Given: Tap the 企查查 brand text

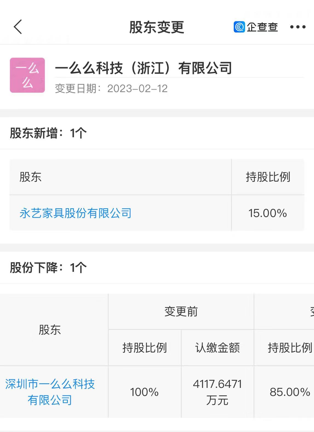Looking at the screenshot, I should 262,27.
